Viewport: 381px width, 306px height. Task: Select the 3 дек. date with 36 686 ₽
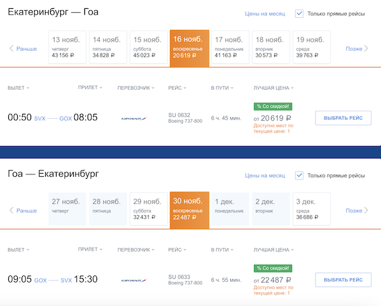[311, 209]
